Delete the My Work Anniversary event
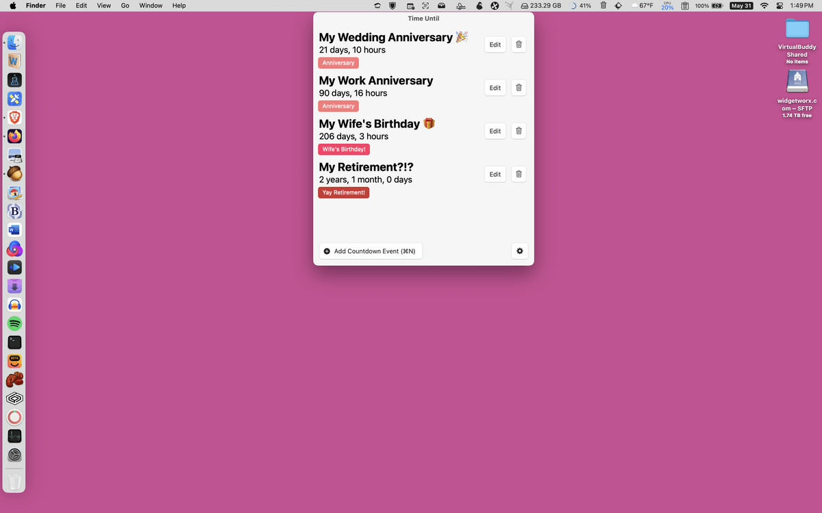This screenshot has width=822, height=513. coord(519,88)
